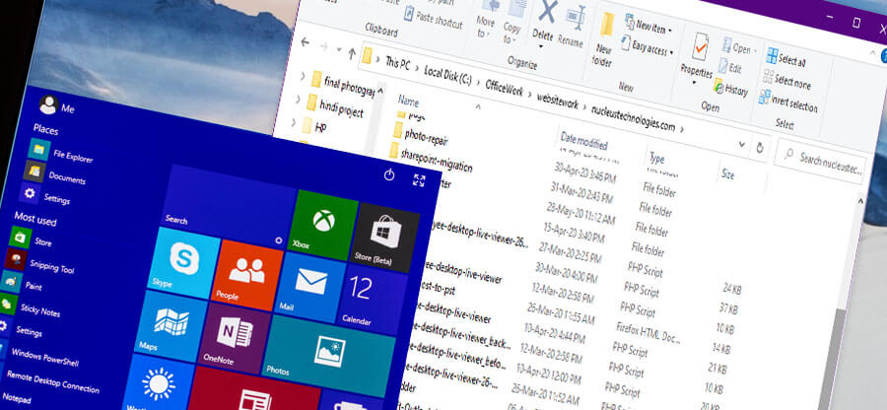Open the New item dropdown
The image size is (887, 410).
[648, 25]
